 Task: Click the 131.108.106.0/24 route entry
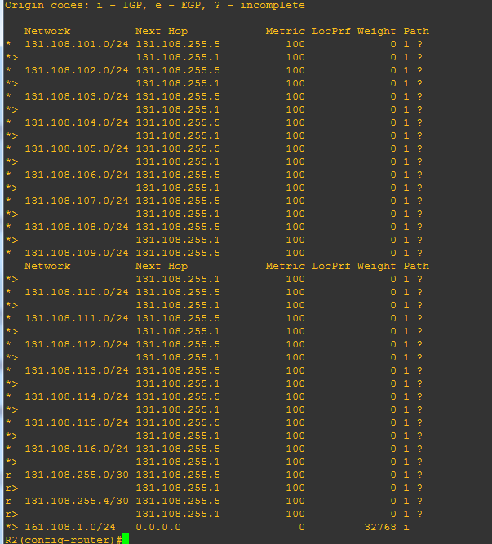click(77, 175)
